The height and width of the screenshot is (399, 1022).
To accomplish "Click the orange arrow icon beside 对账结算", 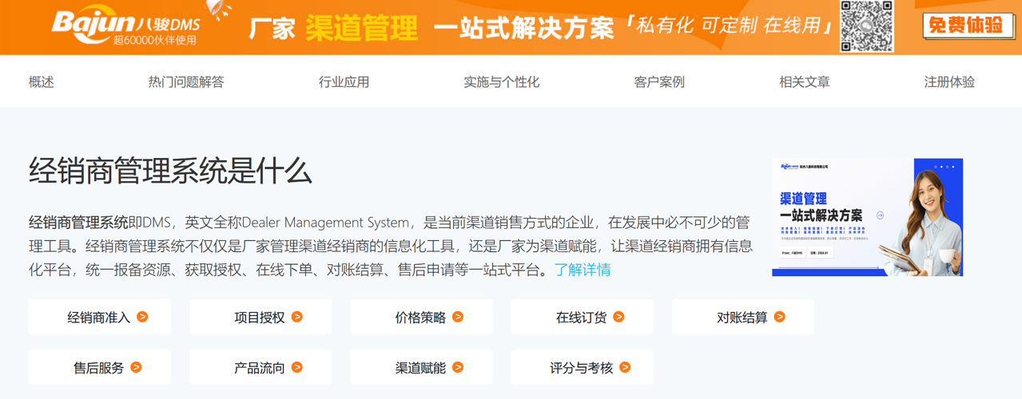I will click(x=780, y=317).
